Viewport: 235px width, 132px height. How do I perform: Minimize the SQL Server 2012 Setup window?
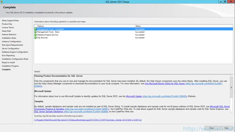(221, 1)
